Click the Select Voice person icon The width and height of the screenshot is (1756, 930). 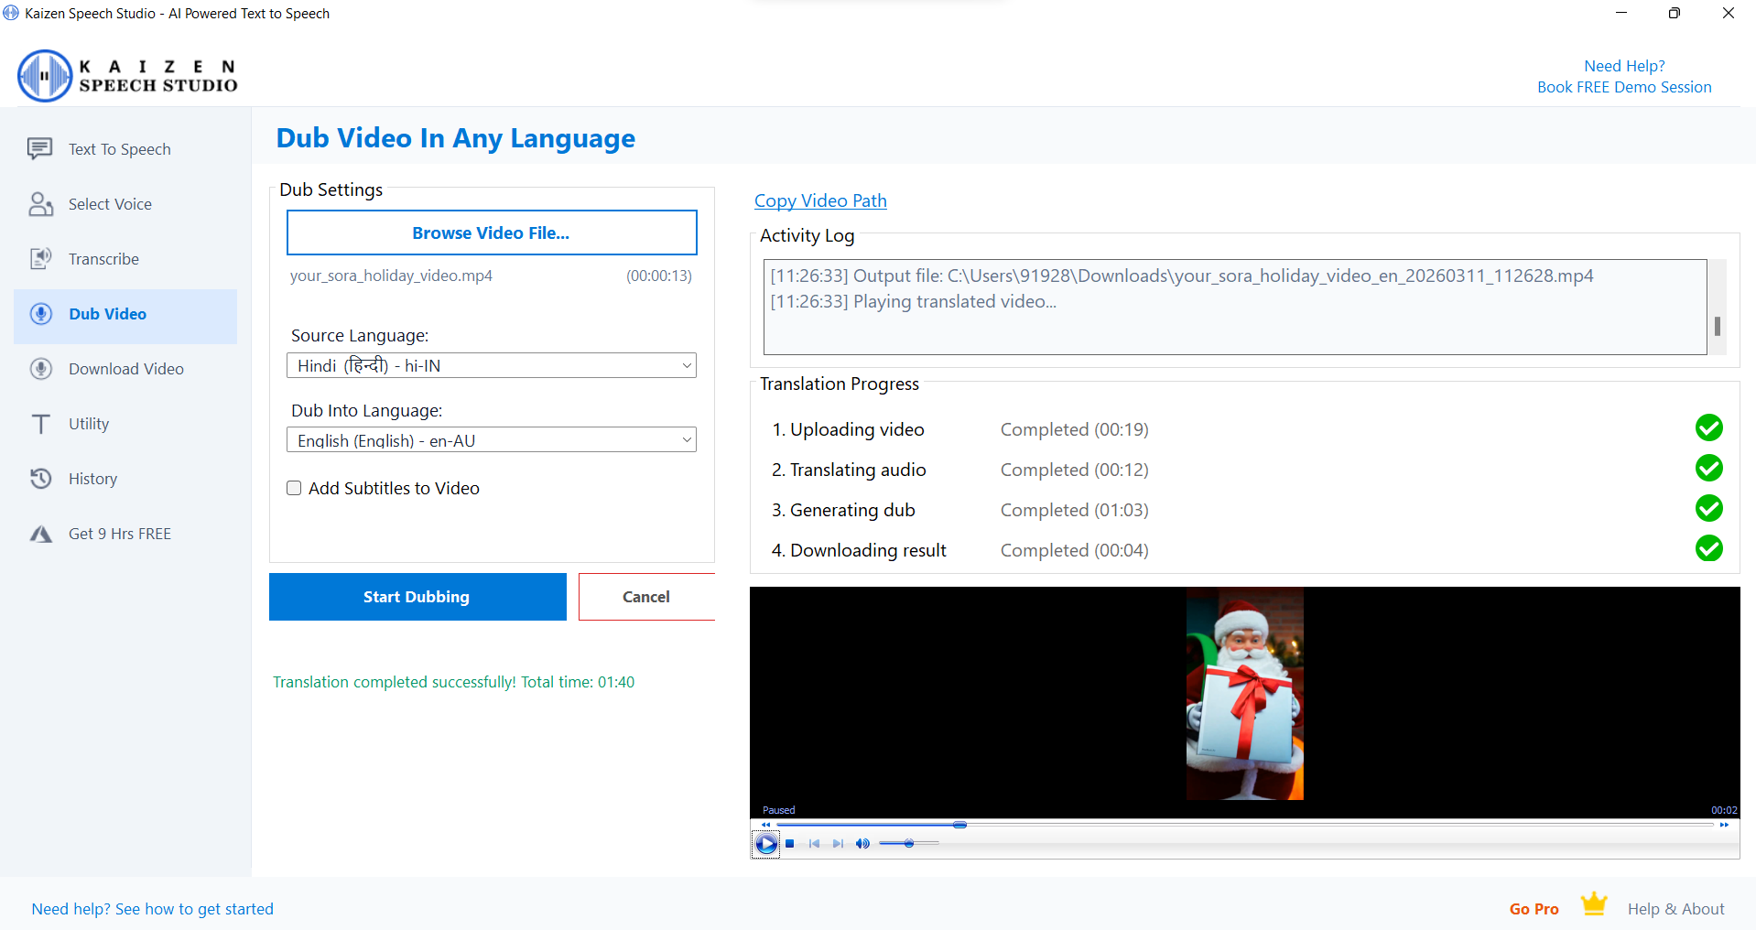click(40, 203)
